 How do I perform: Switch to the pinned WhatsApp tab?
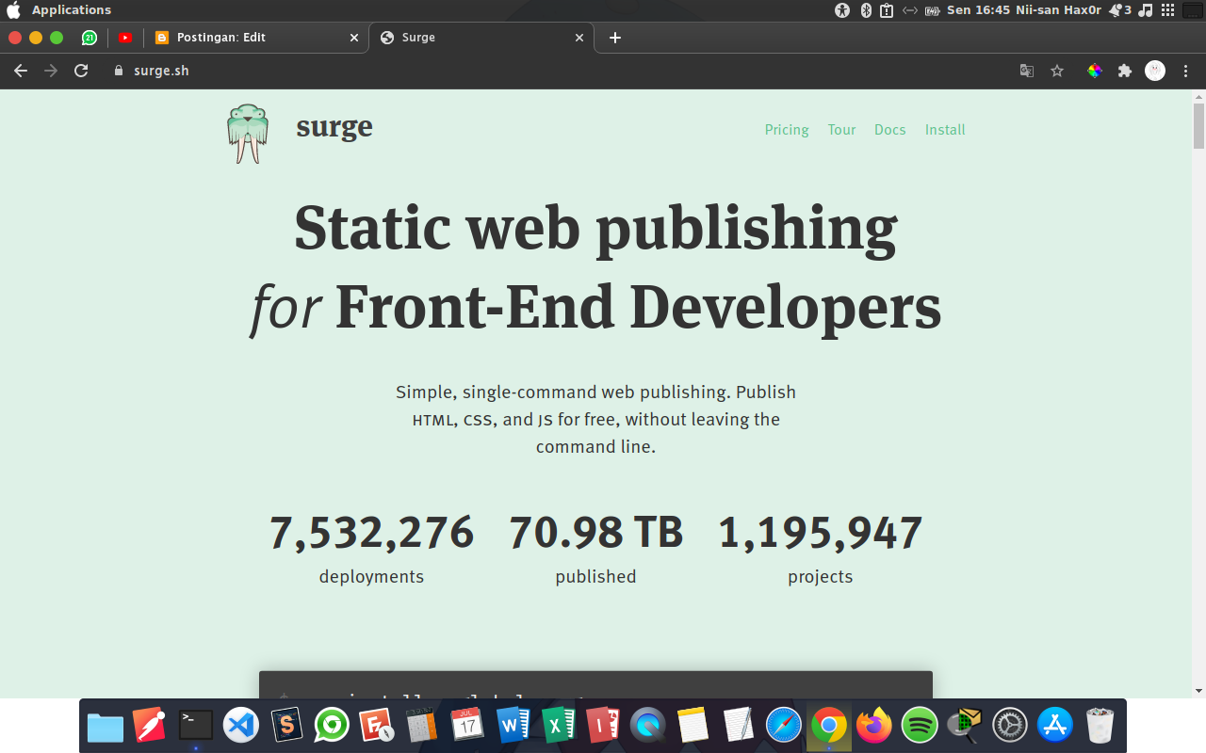point(90,38)
